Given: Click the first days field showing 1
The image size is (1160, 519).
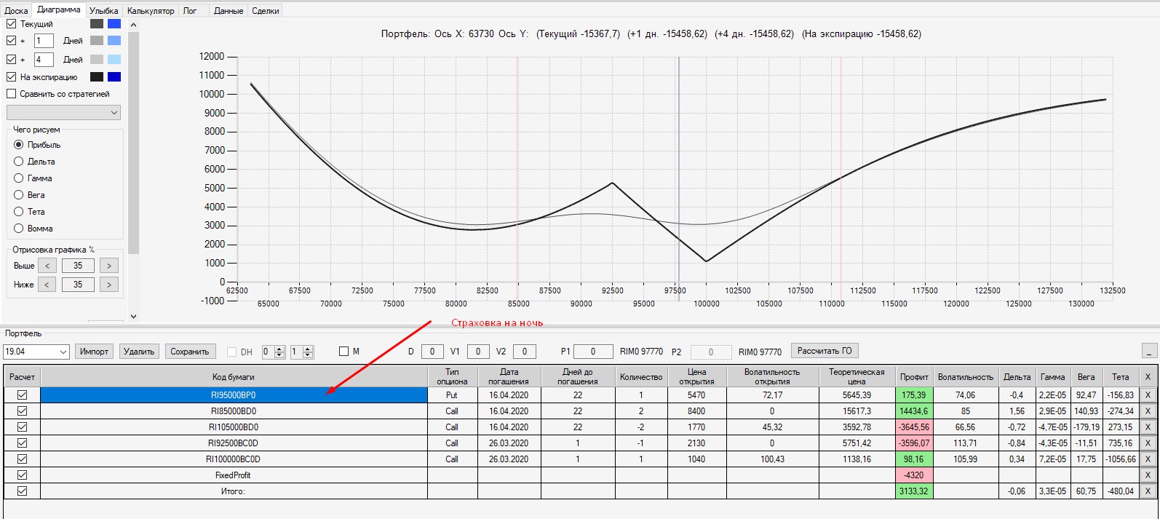Looking at the screenshot, I should click(44, 41).
